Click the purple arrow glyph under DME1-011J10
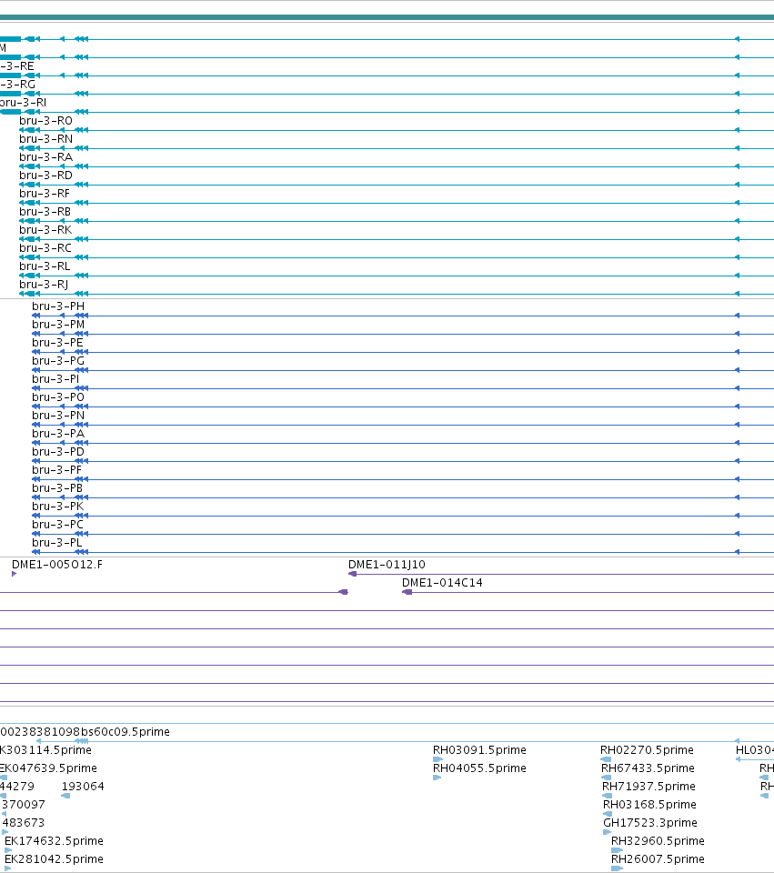 click(352, 574)
